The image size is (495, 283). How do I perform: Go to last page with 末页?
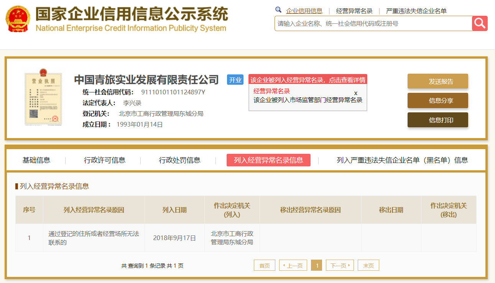(x=368, y=265)
